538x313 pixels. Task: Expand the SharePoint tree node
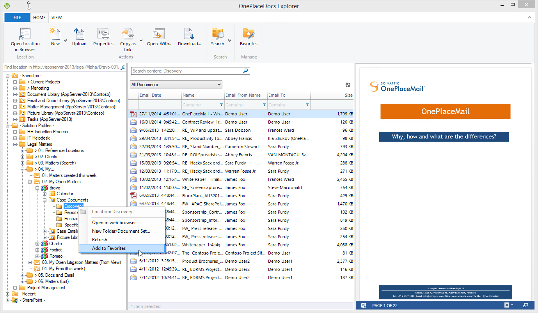point(8,300)
